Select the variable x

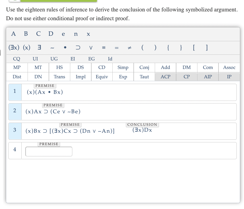tap(88, 34)
